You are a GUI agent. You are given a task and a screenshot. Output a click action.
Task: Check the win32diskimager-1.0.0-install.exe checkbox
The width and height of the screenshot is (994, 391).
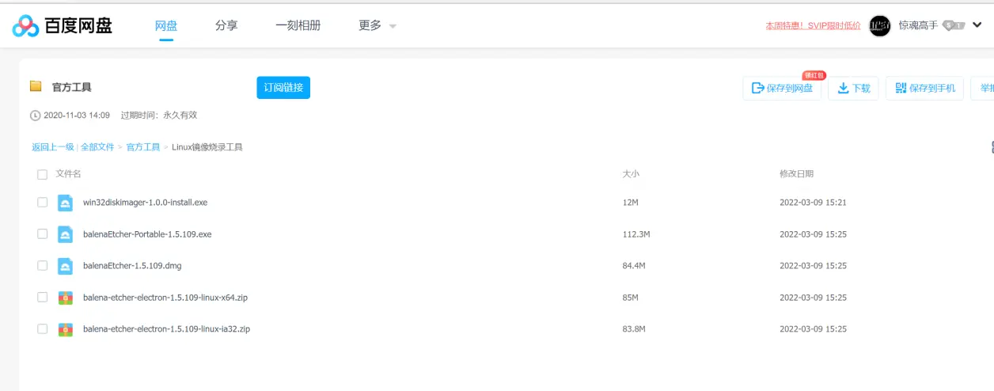(43, 203)
